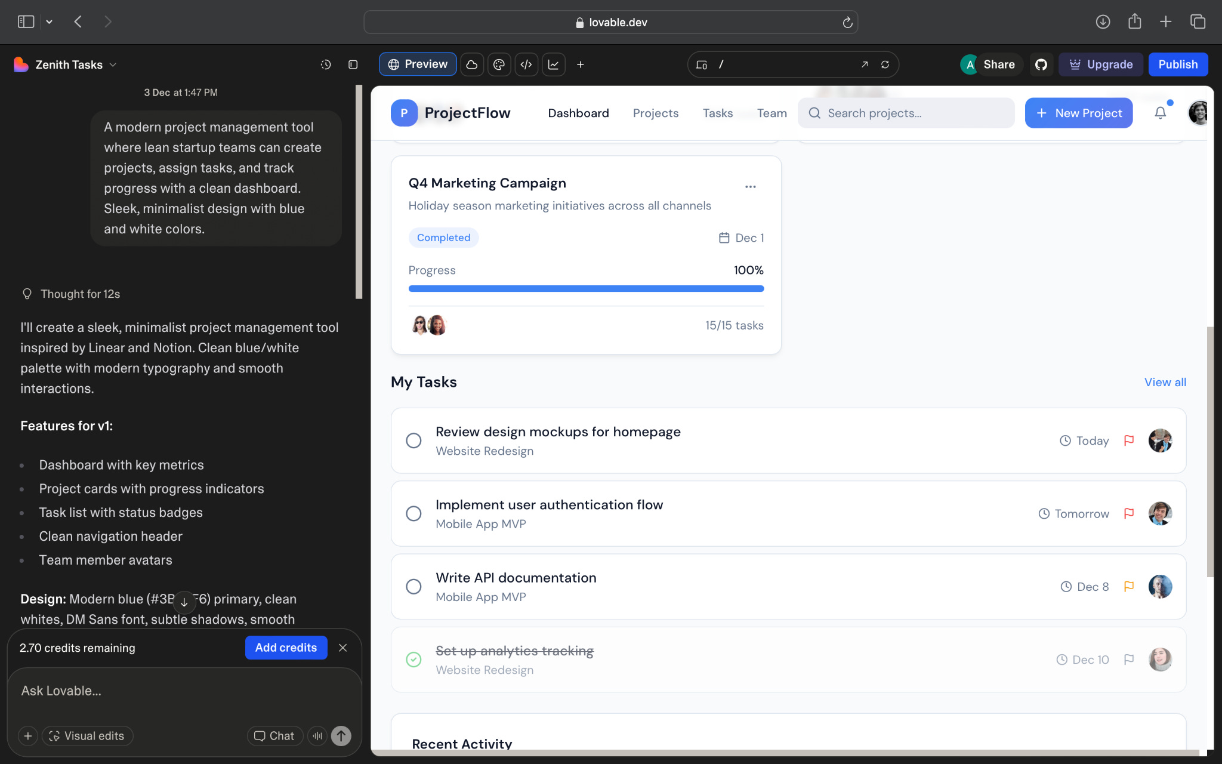Click the voice input microphone icon
Screen dimensions: 1222x764
317,736
